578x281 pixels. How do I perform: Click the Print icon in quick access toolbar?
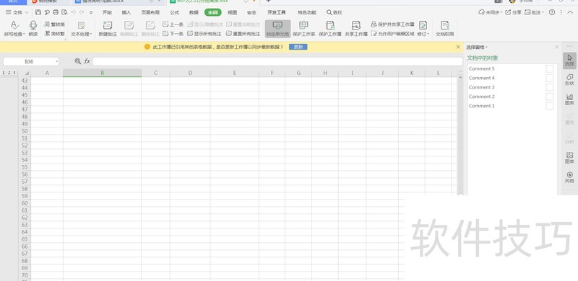coord(56,12)
